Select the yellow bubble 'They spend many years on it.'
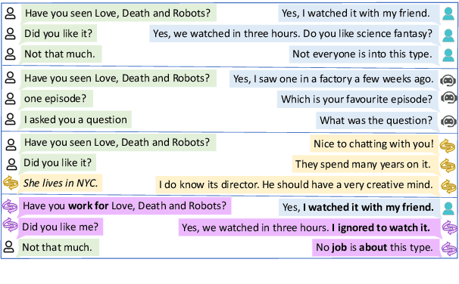This screenshot has height=284, width=459. point(365,164)
